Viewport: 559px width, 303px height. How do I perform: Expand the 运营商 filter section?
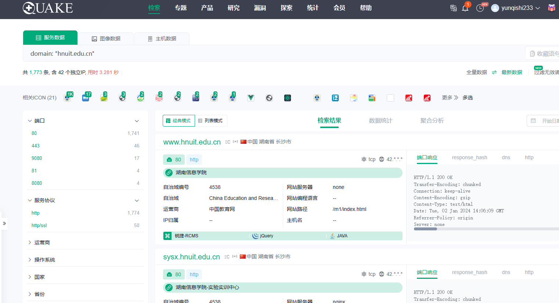tap(30, 242)
